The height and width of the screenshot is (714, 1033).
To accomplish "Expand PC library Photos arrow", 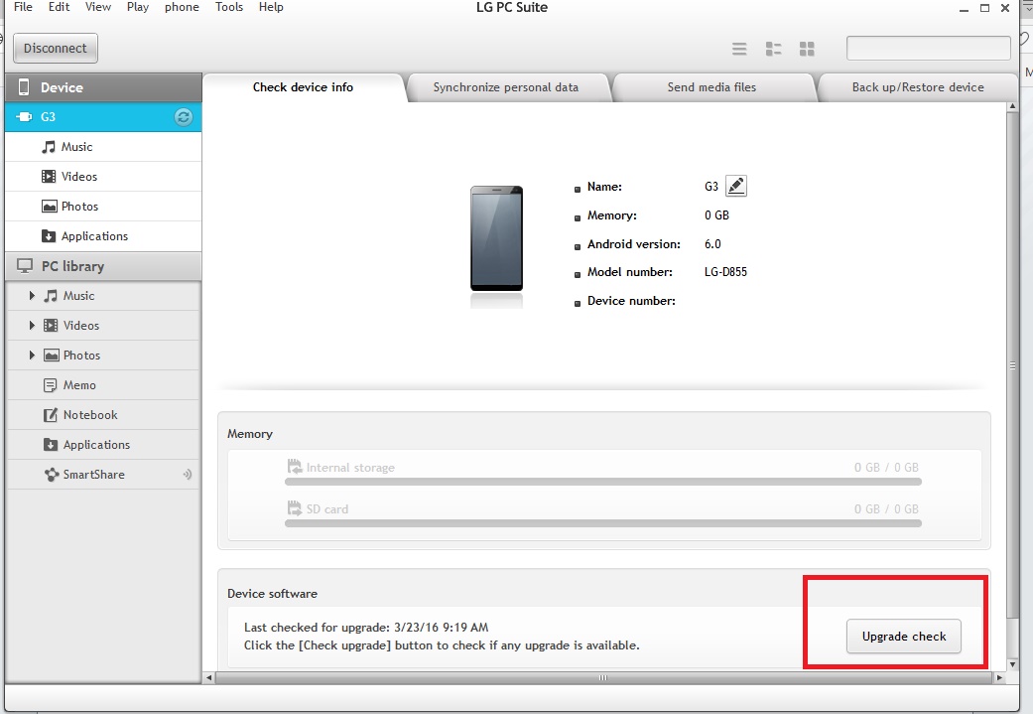I will click(x=32, y=356).
